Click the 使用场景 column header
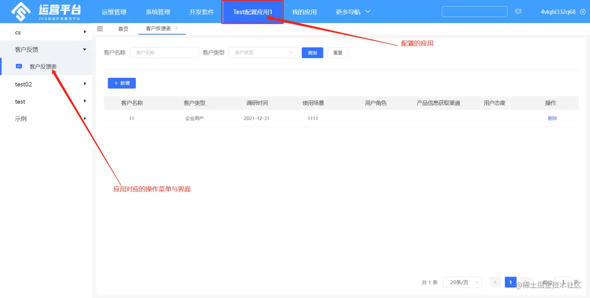The height and width of the screenshot is (298, 590). 313,103
